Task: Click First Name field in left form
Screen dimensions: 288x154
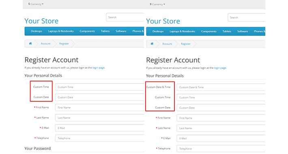Action: (x=99, y=107)
